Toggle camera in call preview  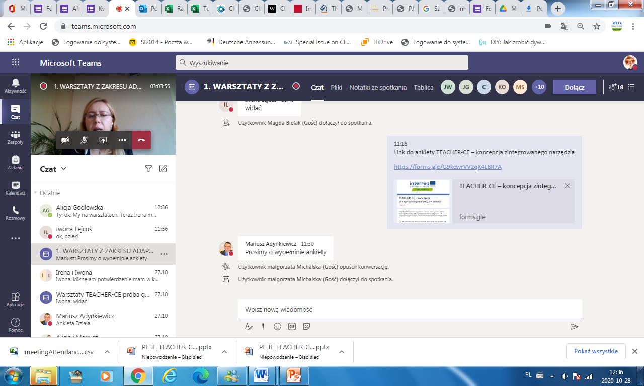click(x=65, y=140)
